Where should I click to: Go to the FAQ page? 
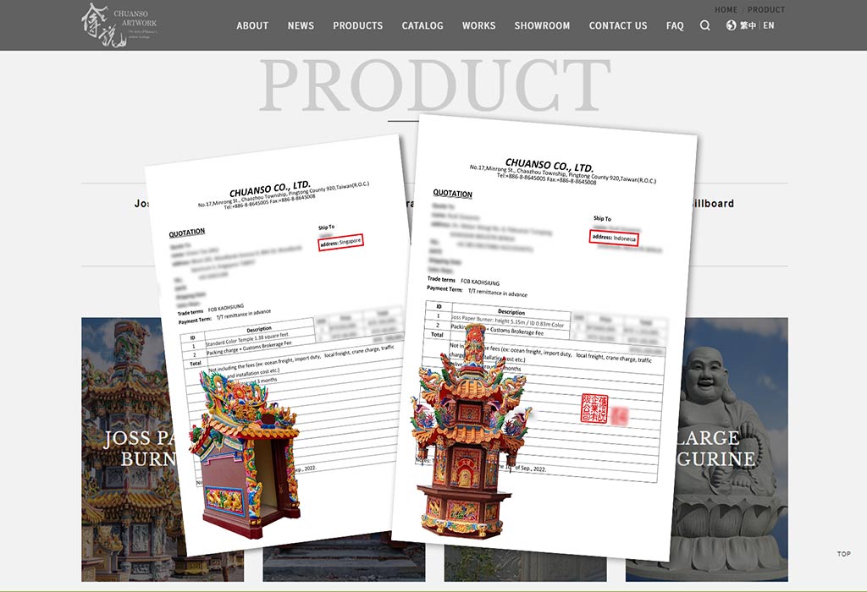pos(675,25)
